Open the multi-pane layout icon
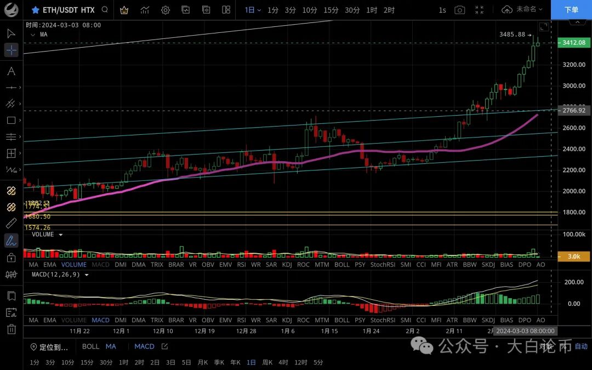The image size is (592, 370). [x=226, y=10]
